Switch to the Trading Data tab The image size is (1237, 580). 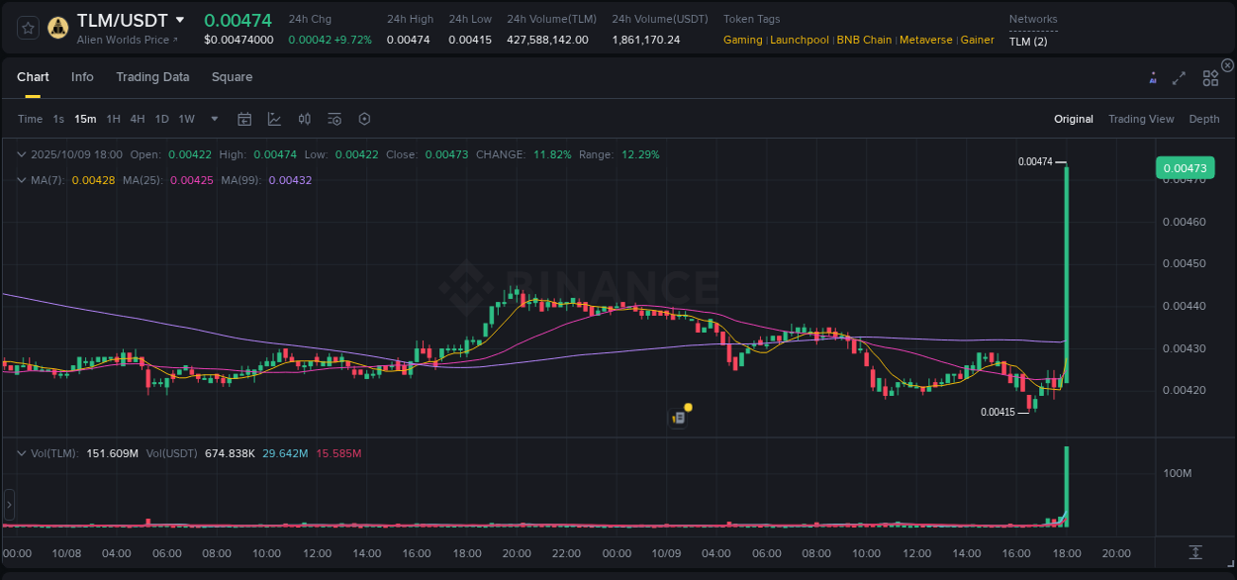pos(152,77)
